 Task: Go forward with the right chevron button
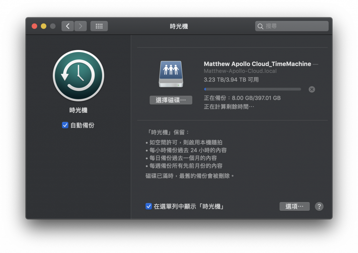[x=80, y=26]
